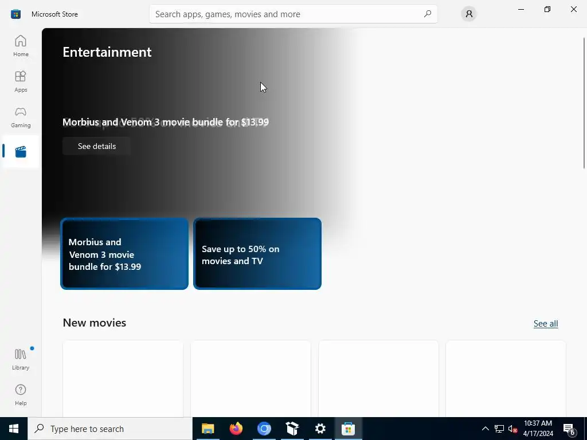Click the Entertainment page heading
The width and height of the screenshot is (587, 440).
(107, 52)
